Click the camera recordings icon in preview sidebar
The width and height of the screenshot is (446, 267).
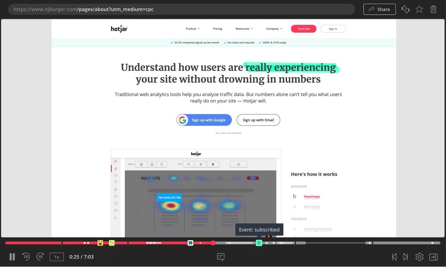click(x=115, y=175)
